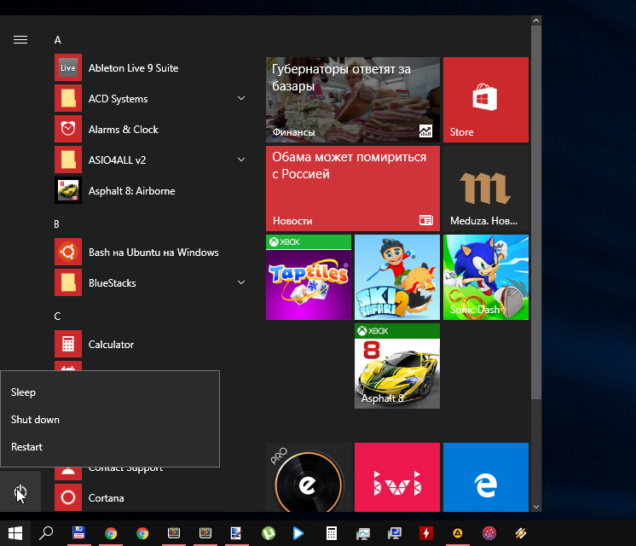Image resolution: width=636 pixels, height=546 pixels.
Task: Open Ski Safari 2 game tile
Action: coord(396,277)
